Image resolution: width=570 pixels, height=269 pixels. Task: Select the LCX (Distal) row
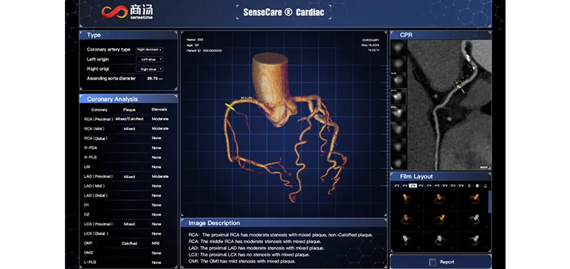[128, 234]
